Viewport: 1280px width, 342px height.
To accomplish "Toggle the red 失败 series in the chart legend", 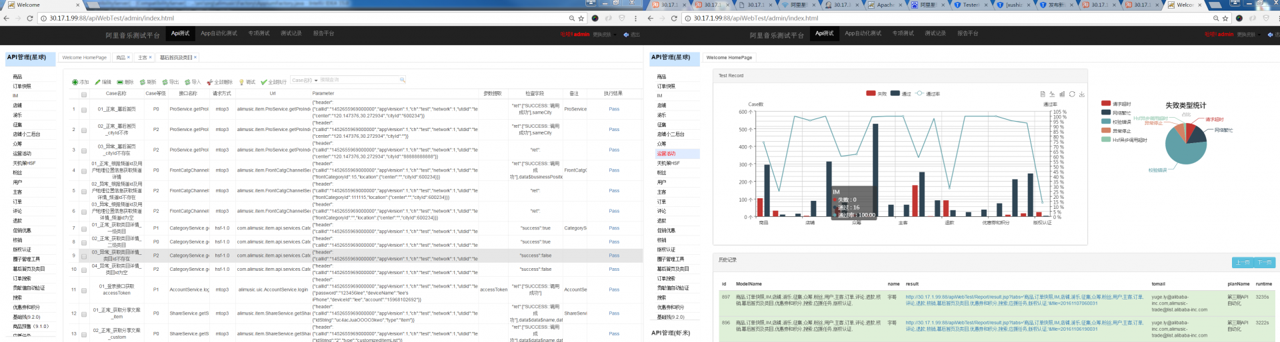I will click(x=876, y=94).
